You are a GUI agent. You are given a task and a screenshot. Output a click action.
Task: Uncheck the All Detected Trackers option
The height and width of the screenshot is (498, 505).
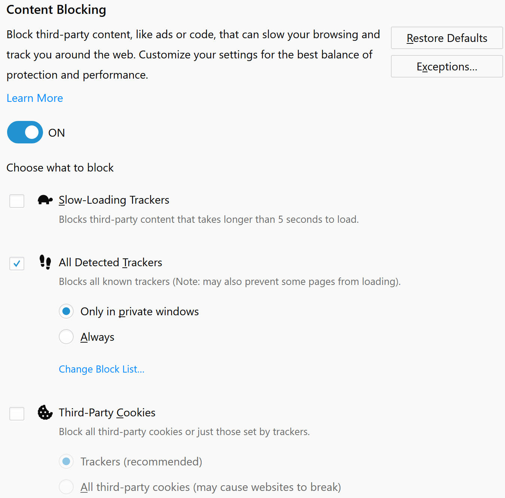[16, 264]
